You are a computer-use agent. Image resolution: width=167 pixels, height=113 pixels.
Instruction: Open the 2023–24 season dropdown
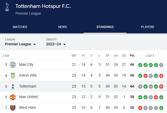pos(56,44)
